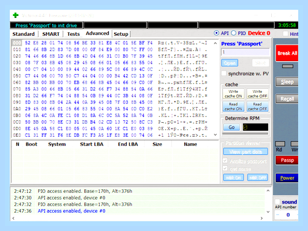Enable the Hints checkbox
This screenshot has width=308, height=231.
coord(286,34)
